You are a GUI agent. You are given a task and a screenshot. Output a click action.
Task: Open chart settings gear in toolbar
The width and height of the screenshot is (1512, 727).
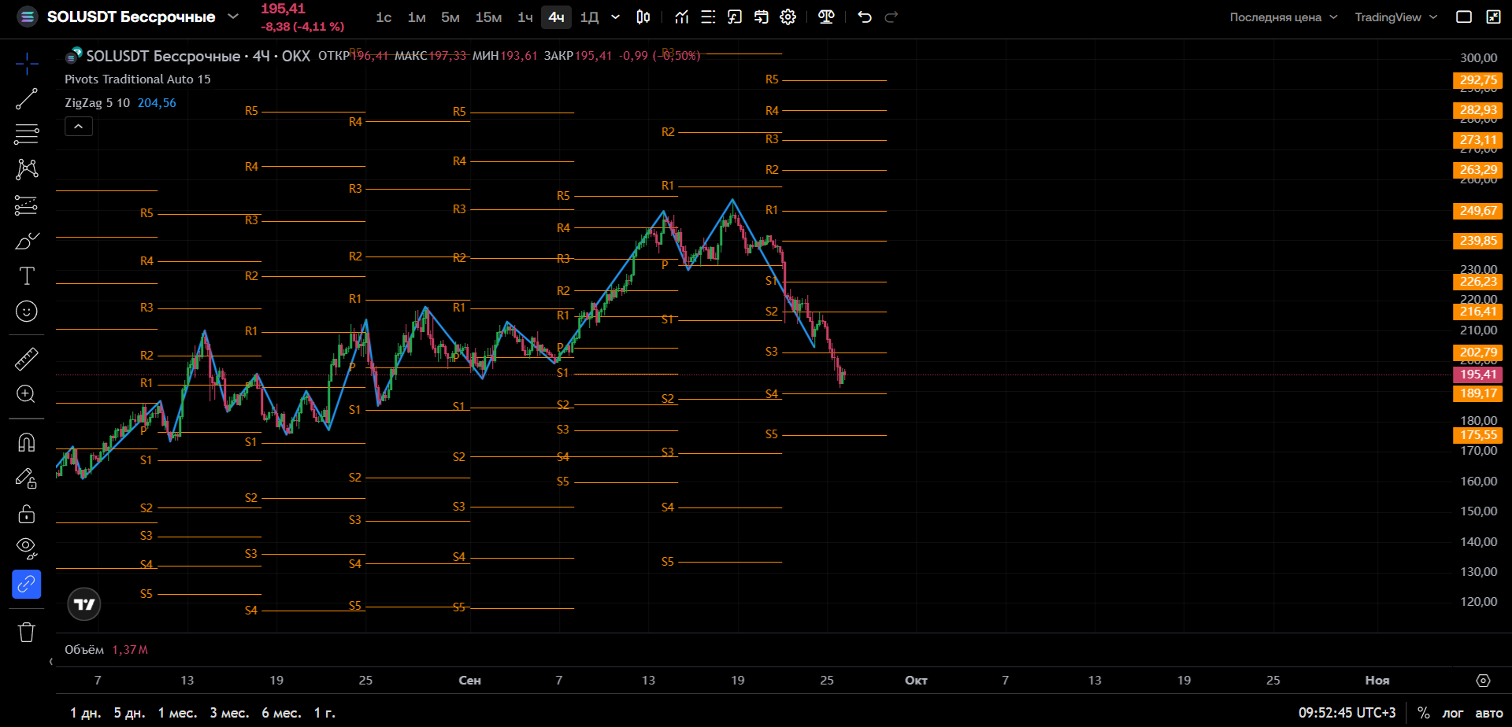[x=787, y=17]
